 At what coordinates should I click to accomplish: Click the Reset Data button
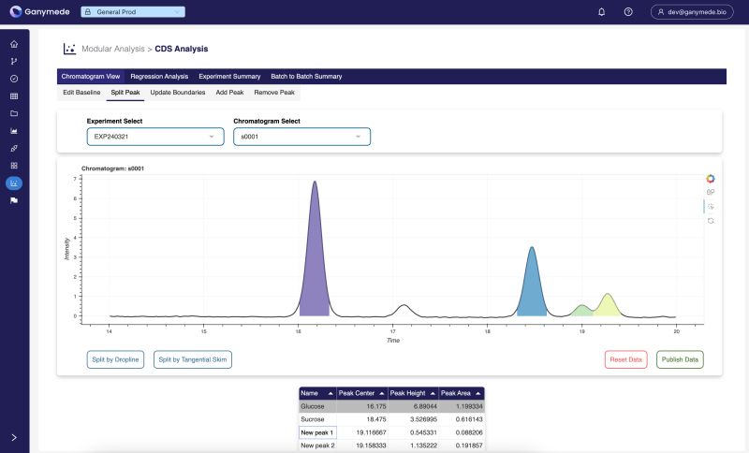(x=625, y=359)
